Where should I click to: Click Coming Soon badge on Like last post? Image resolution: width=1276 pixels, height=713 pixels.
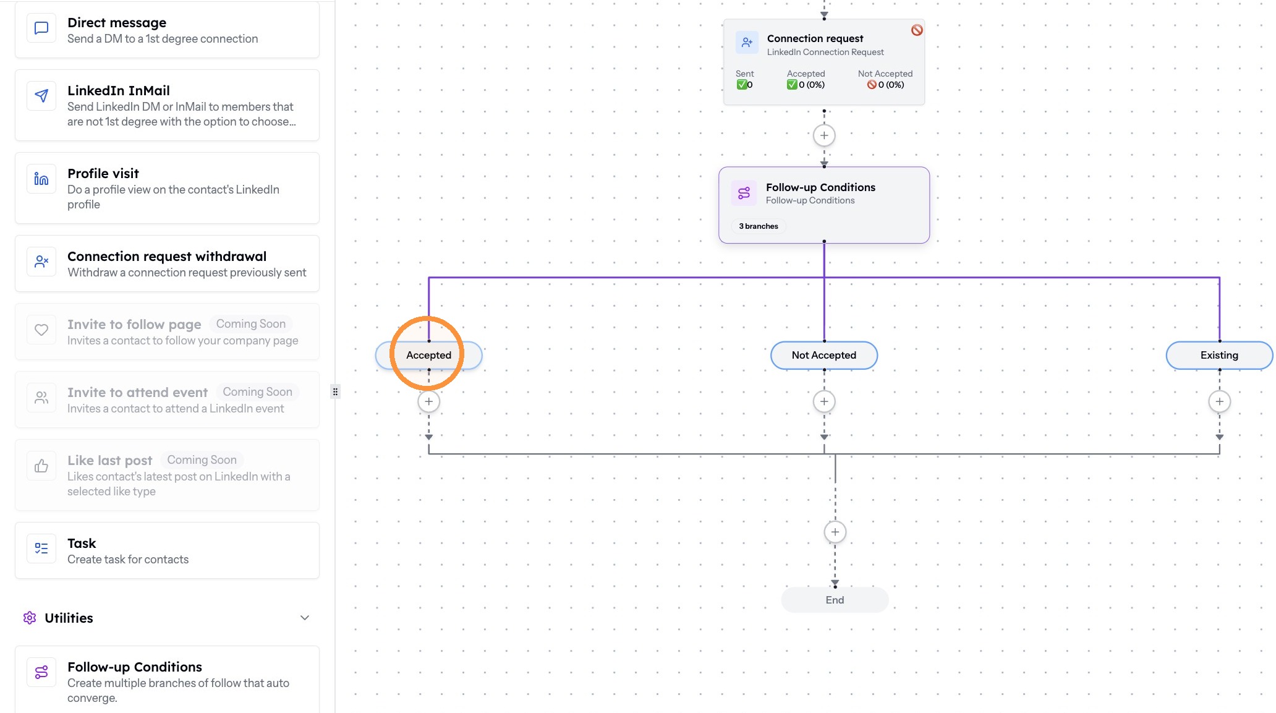(x=202, y=460)
